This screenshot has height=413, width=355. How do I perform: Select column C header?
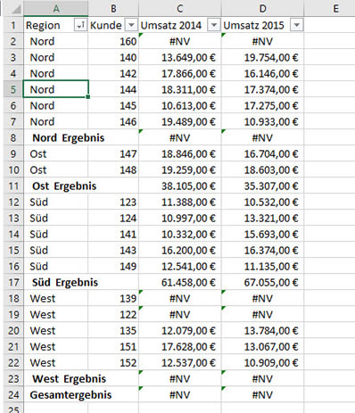(180, 8)
